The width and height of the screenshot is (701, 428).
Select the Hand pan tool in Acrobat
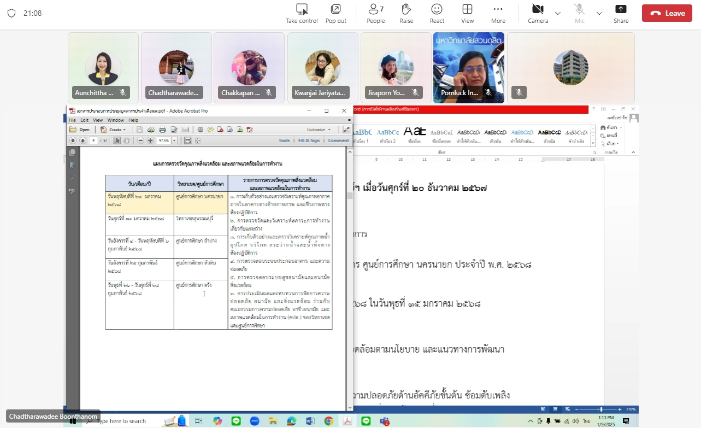pyautogui.click(x=127, y=140)
